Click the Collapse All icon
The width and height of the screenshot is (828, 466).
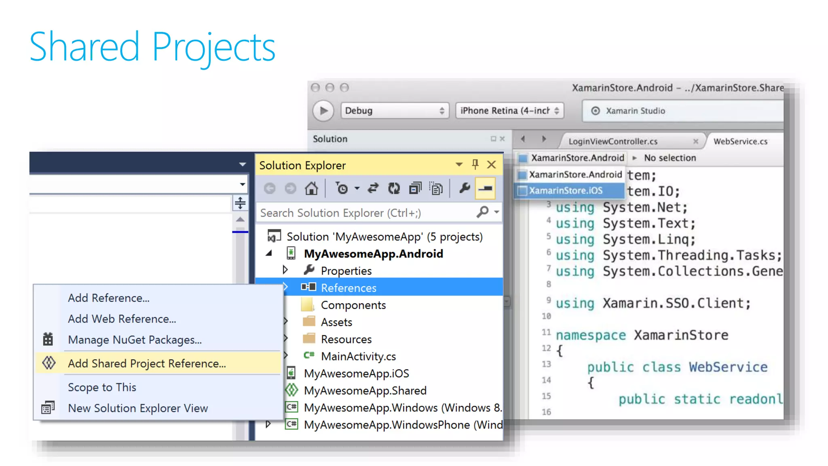[x=415, y=189]
